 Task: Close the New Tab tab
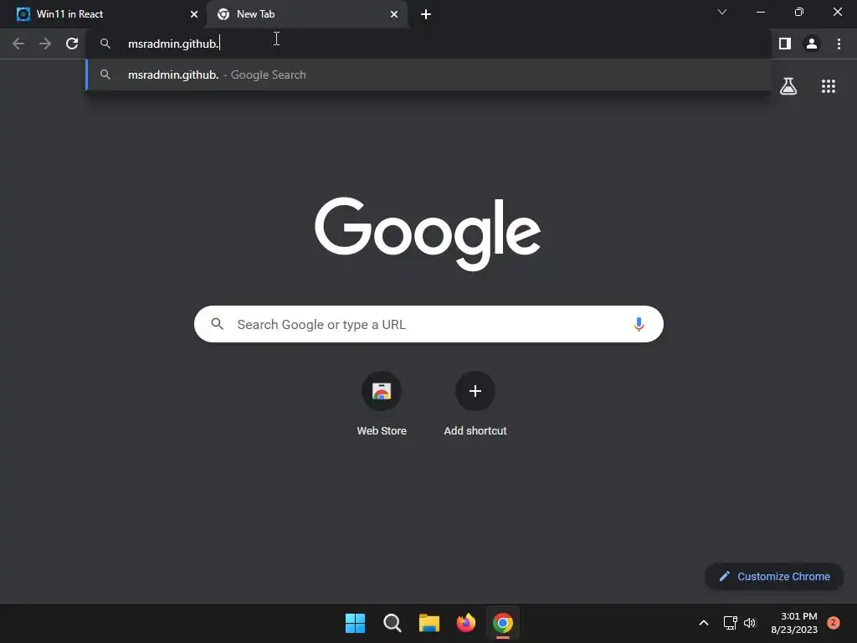(394, 14)
